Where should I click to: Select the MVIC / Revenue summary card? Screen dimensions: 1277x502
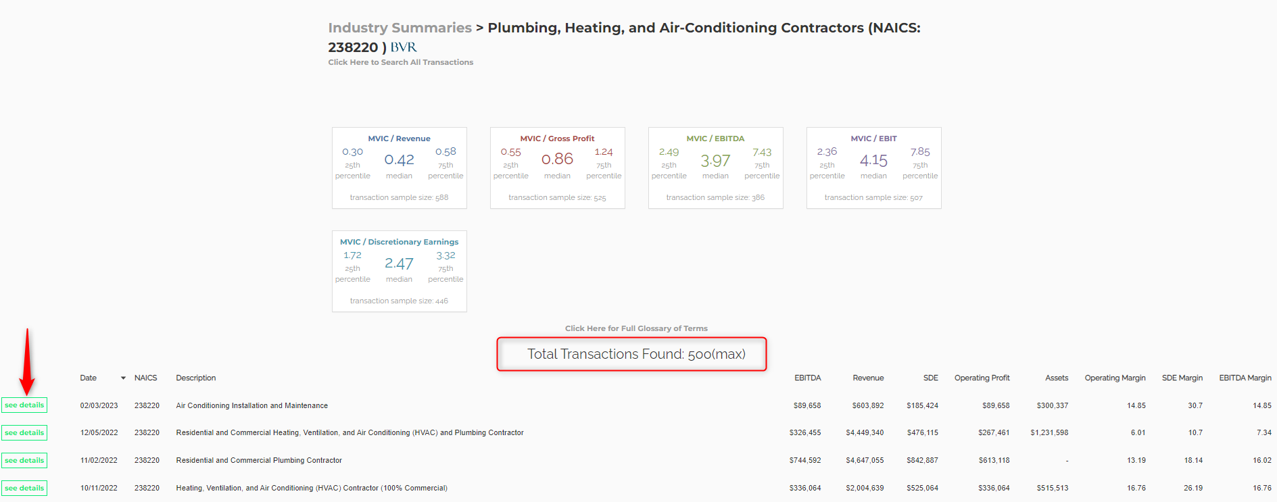pos(399,168)
